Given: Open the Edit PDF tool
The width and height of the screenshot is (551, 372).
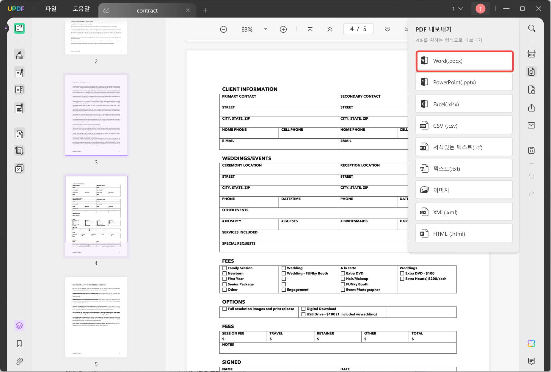Looking at the screenshot, I should click(19, 73).
